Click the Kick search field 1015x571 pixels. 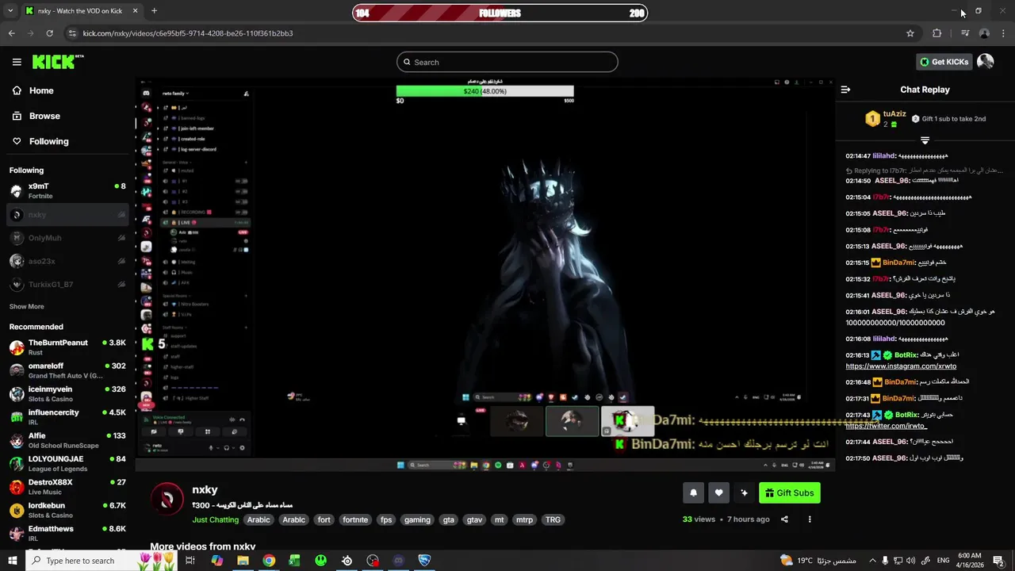507,62
